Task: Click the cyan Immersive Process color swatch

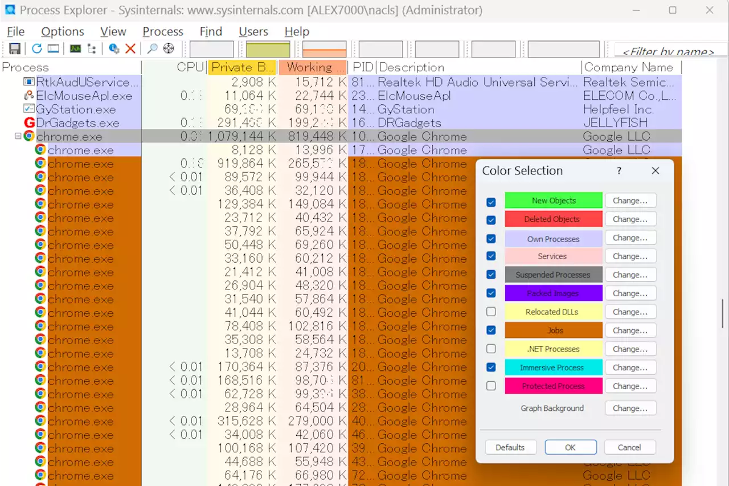Action: [x=554, y=367]
